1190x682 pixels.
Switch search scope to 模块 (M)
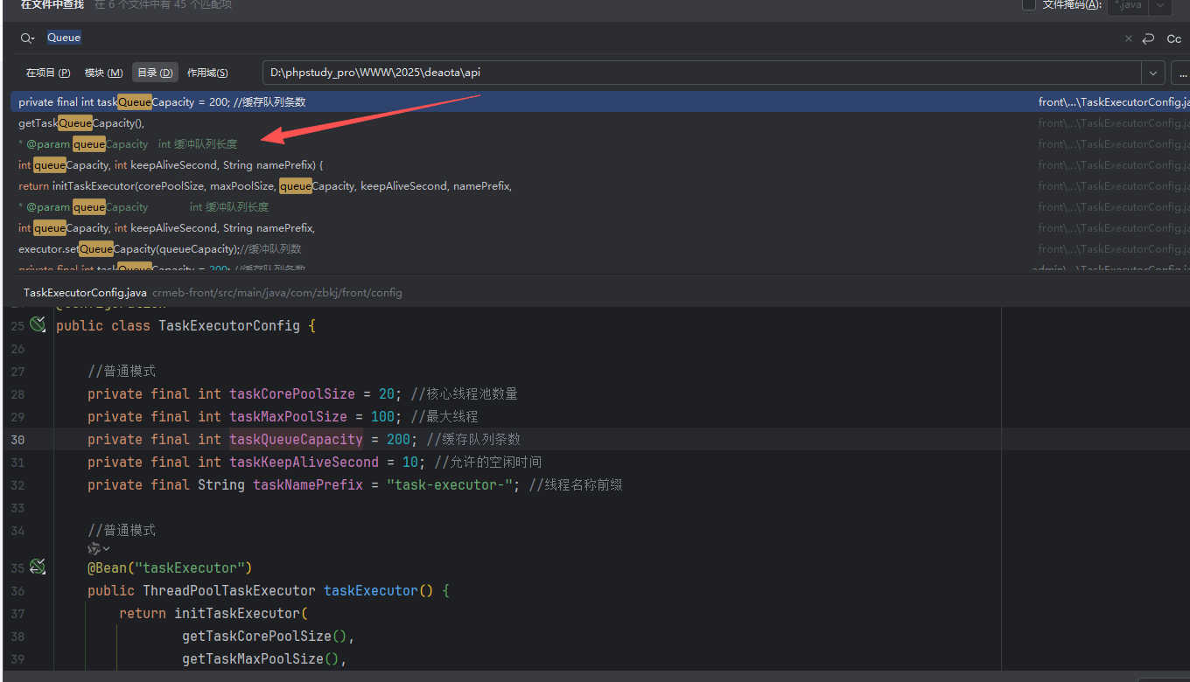103,73
